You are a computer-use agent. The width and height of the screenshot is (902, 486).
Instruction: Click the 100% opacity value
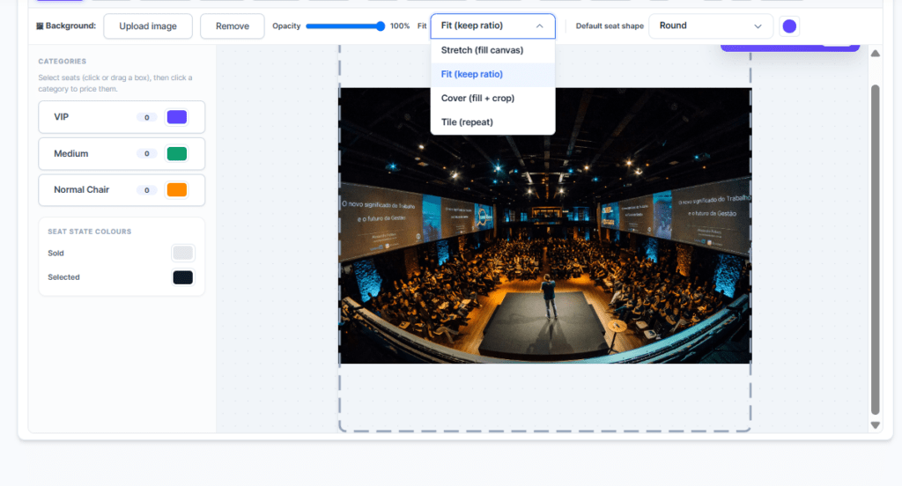click(400, 26)
